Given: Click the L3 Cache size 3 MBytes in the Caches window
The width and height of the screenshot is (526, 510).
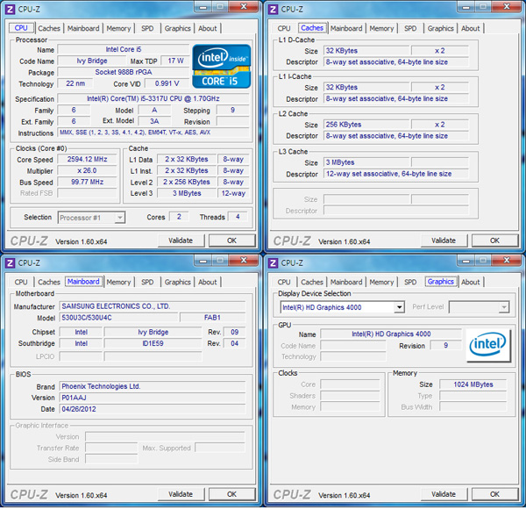Looking at the screenshot, I should [366, 162].
